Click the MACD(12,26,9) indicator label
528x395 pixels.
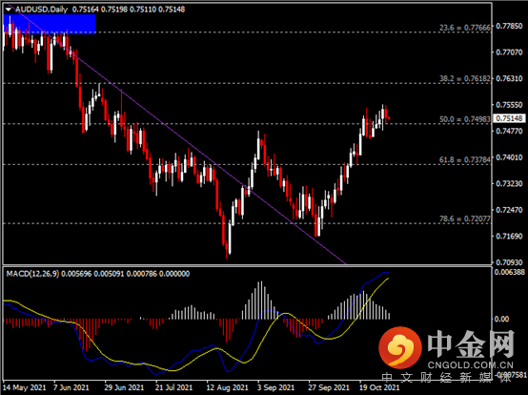coord(32,274)
